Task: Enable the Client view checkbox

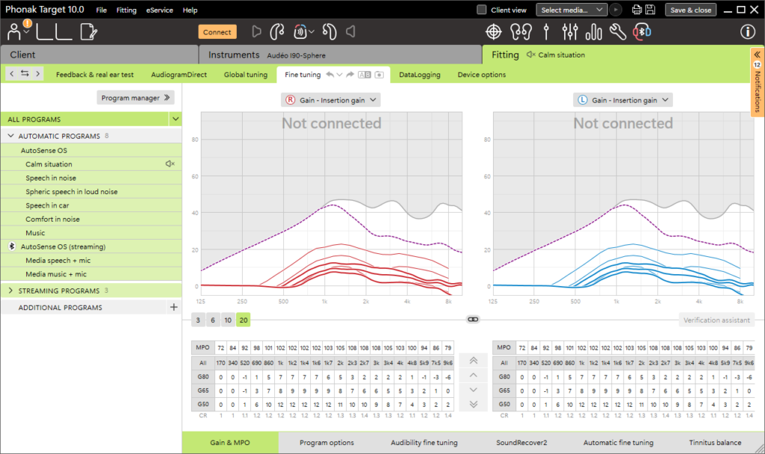Action: [x=482, y=10]
